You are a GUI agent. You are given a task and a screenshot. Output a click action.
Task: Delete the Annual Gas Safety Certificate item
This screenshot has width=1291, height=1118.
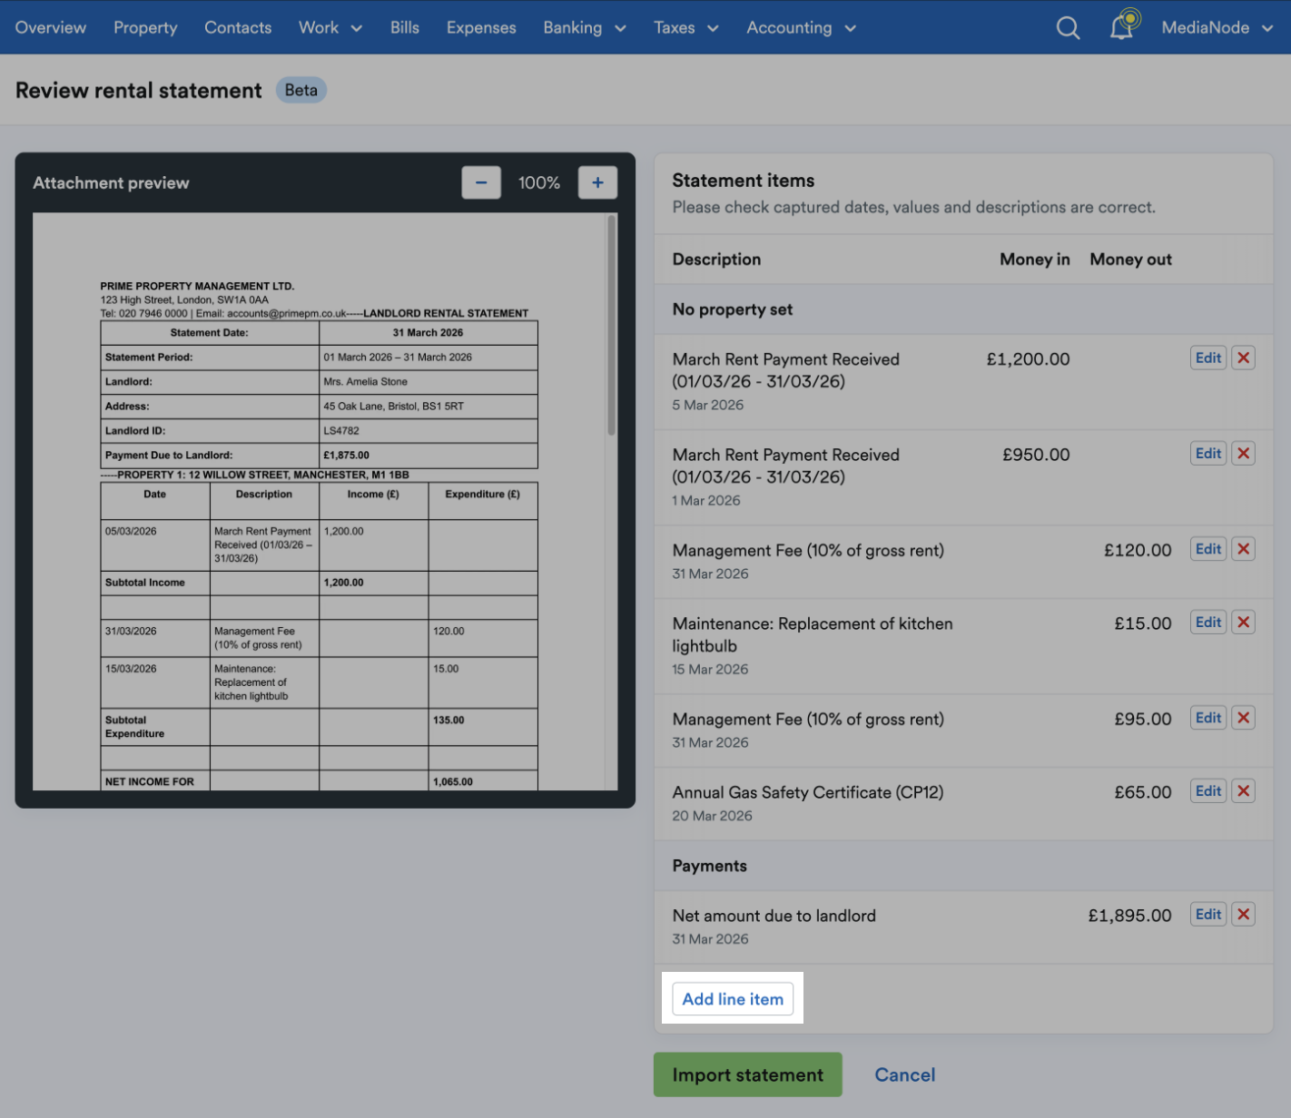pyautogui.click(x=1244, y=790)
